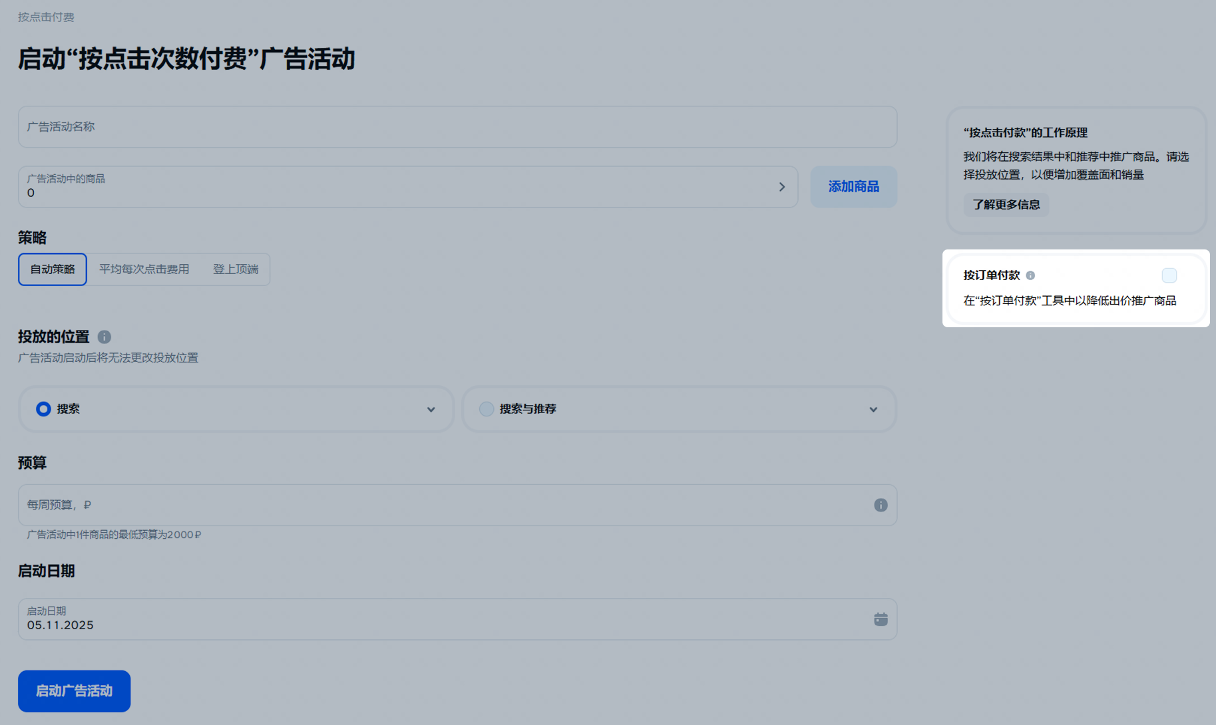This screenshot has height=725, width=1216.
Task: Click the 广告活动名称 input field
Action: [x=457, y=127]
